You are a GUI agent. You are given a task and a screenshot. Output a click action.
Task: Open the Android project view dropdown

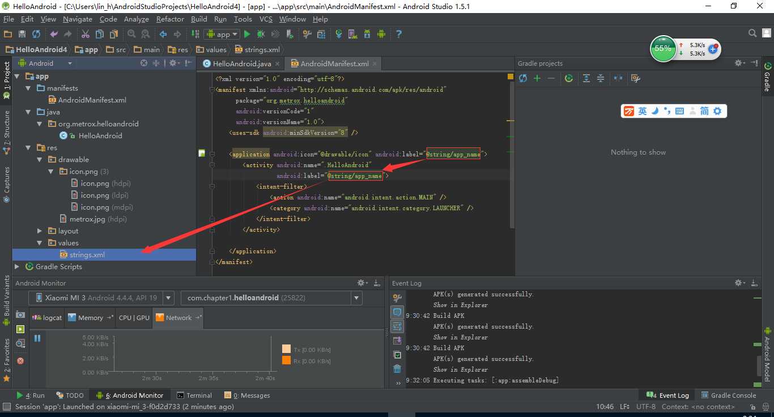45,63
